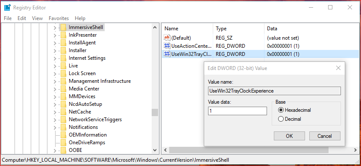Viewport: 361px width, 166px height.
Task: Click the Registry Editor app icon in title bar
Action: pyautogui.click(x=7, y=8)
